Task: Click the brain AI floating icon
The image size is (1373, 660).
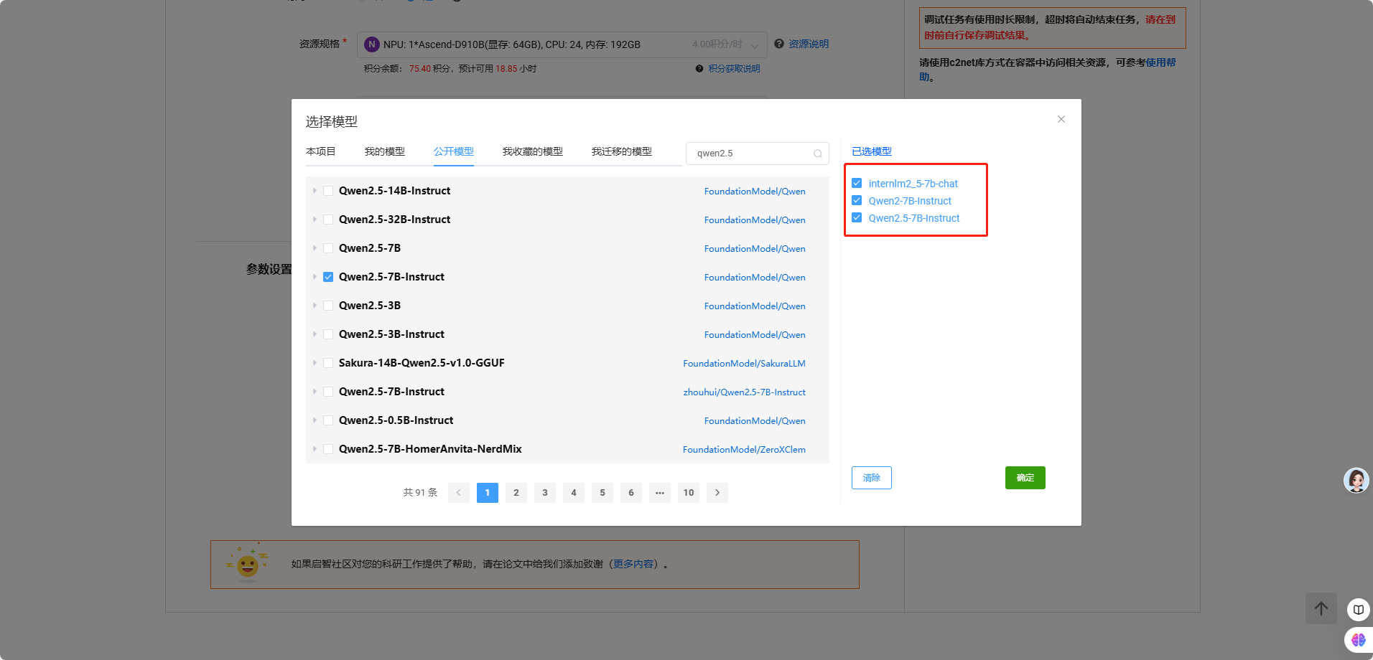Action: (1358, 640)
